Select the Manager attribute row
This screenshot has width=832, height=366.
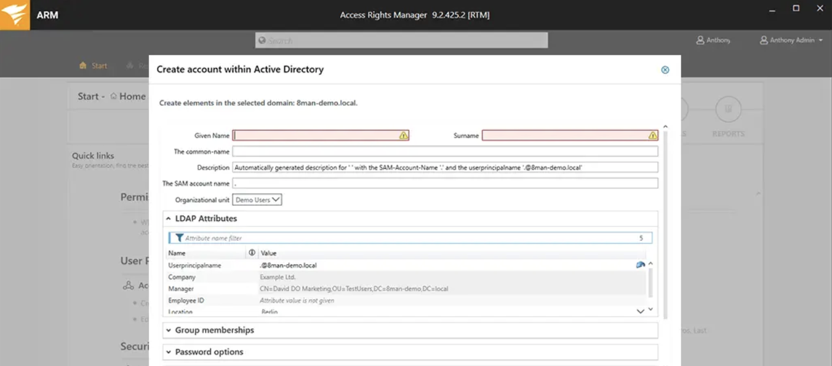[407, 289]
